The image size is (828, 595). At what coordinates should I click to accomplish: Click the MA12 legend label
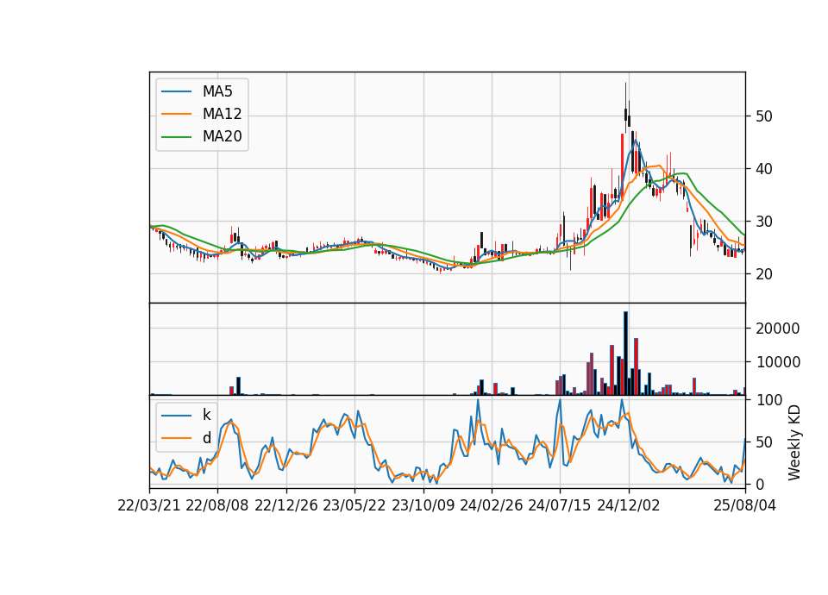coord(222,114)
